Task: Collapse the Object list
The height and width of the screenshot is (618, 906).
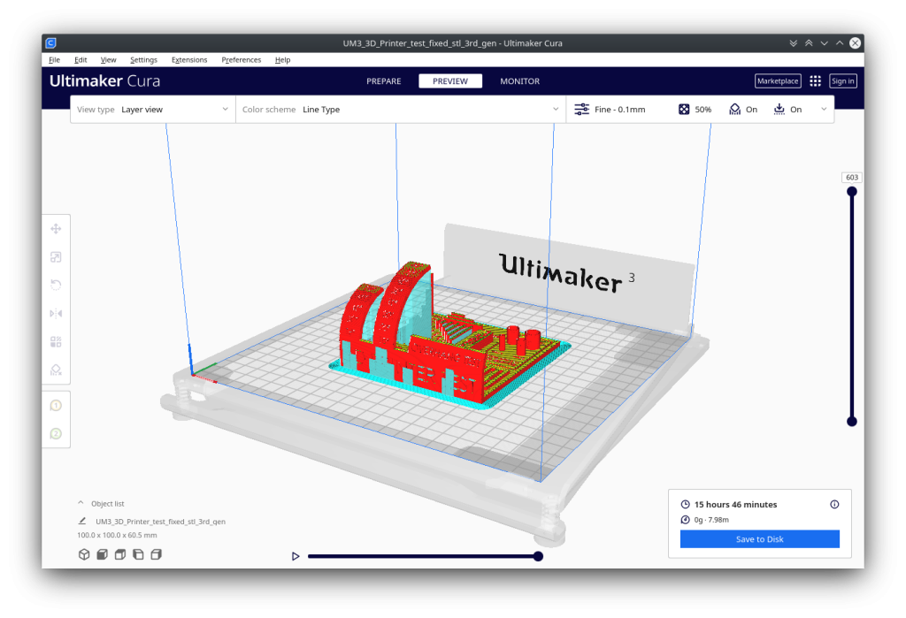Action: tap(81, 503)
